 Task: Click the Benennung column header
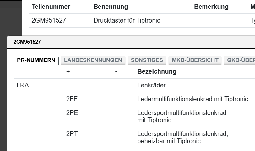(x=111, y=7)
